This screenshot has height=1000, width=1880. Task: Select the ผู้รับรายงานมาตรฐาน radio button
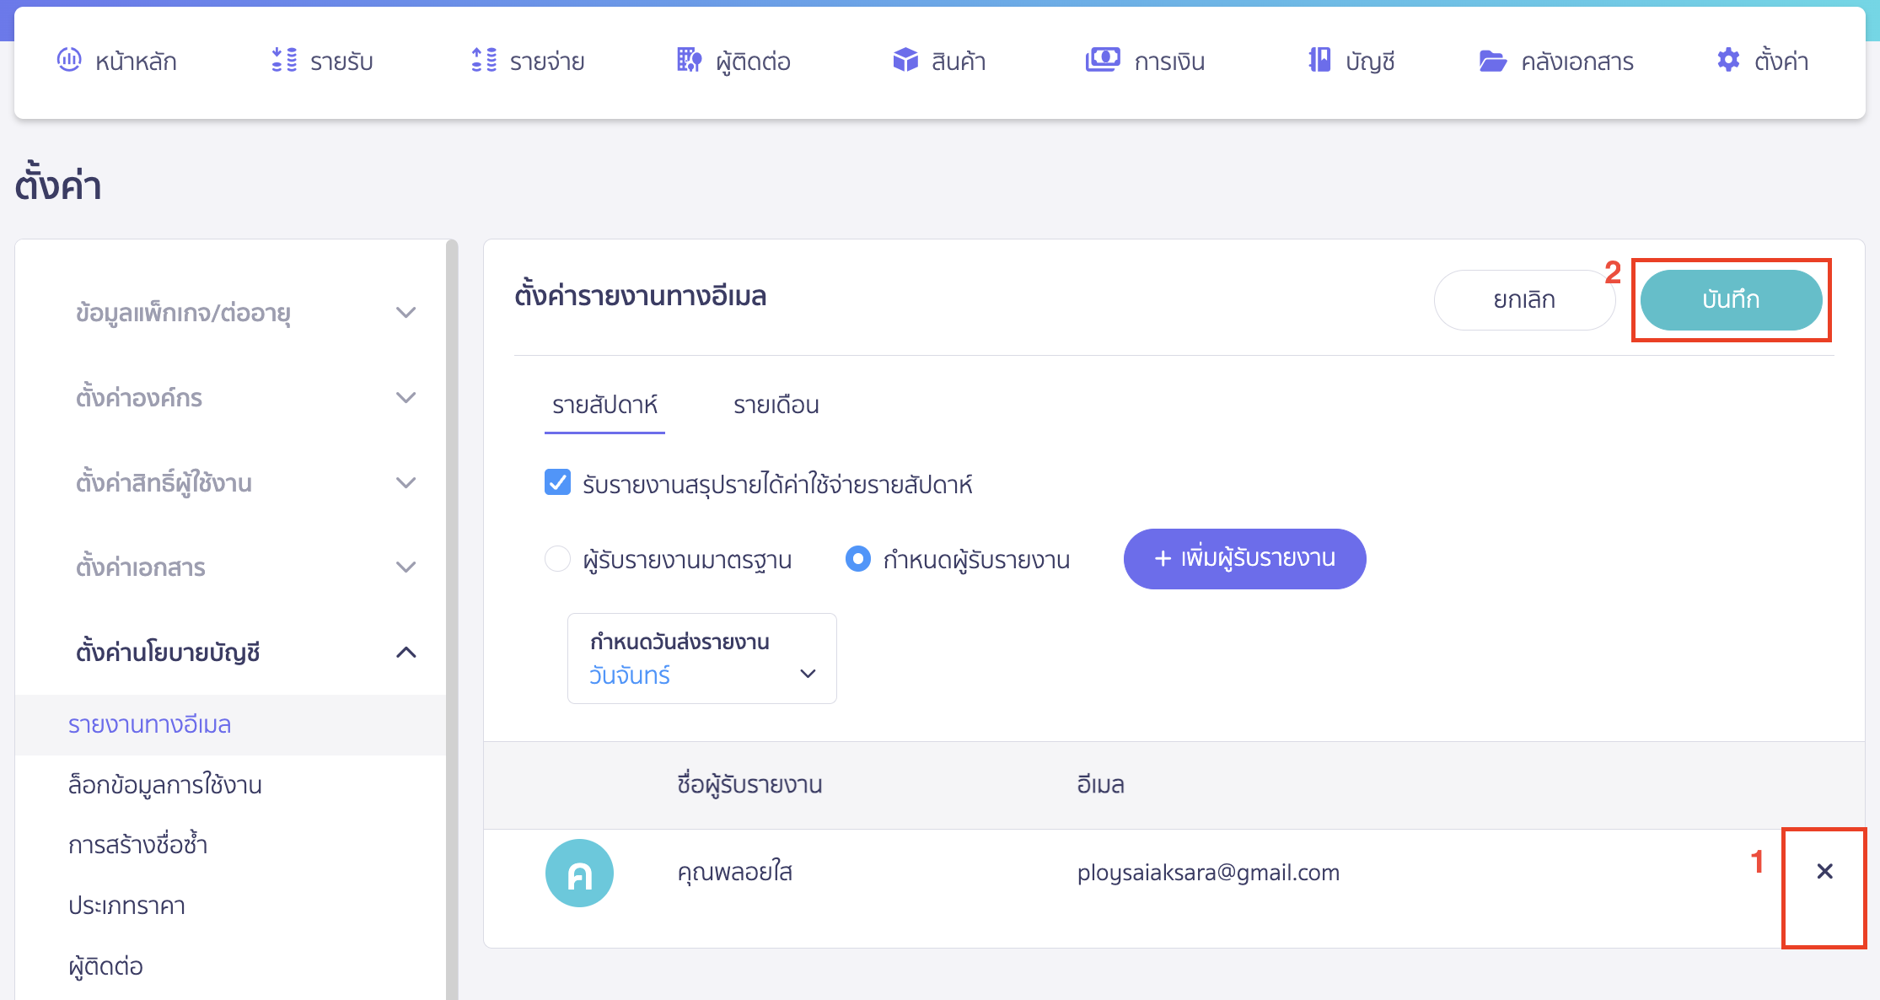click(x=557, y=558)
